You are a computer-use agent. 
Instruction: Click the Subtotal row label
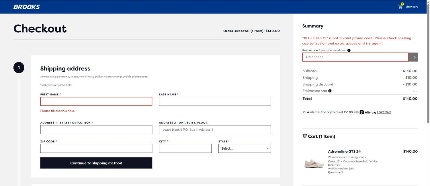(310, 71)
